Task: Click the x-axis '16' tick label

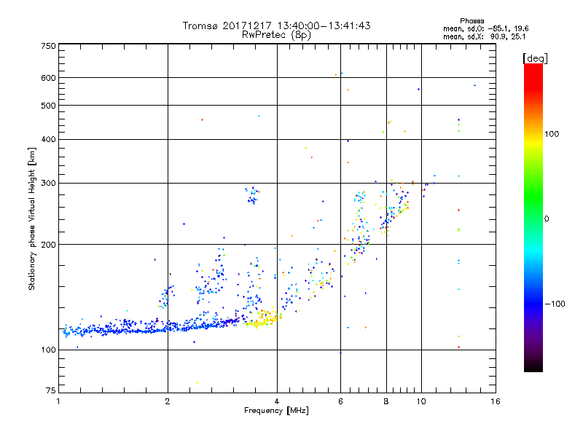Action: (496, 401)
